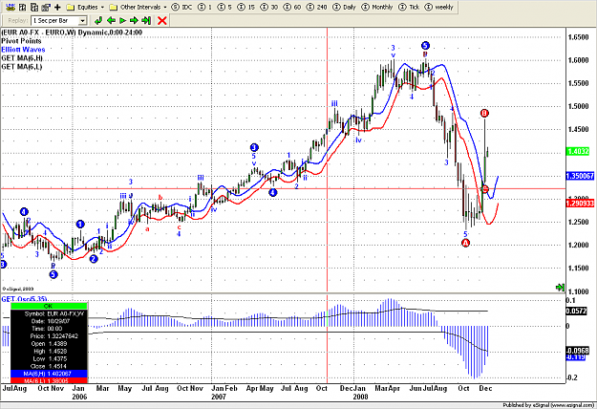Click the 1.1000 price axis label
The height and width of the screenshot is (409, 597).
(x=578, y=291)
